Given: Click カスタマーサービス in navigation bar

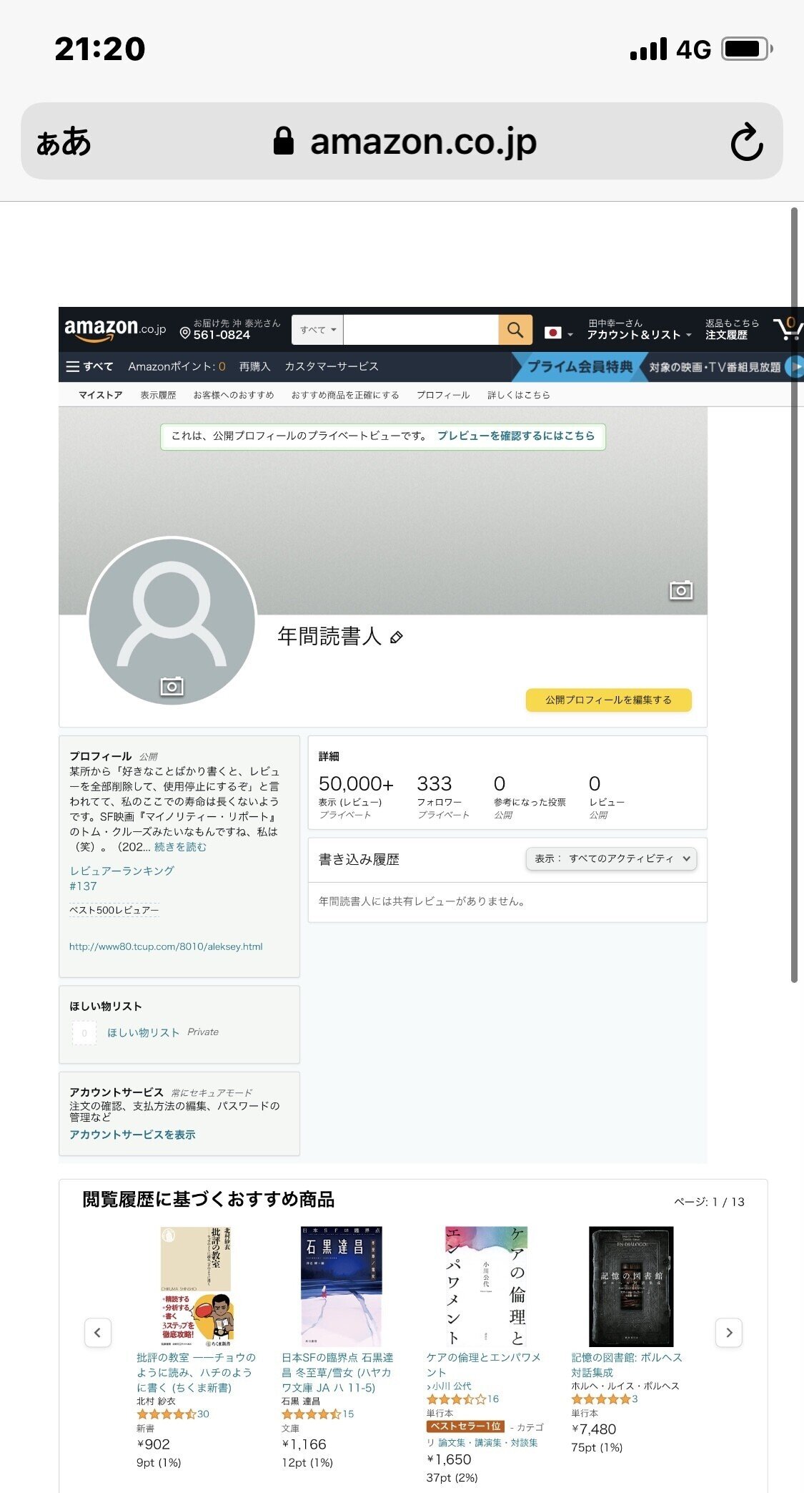Looking at the screenshot, I should (x=332, y=366).
